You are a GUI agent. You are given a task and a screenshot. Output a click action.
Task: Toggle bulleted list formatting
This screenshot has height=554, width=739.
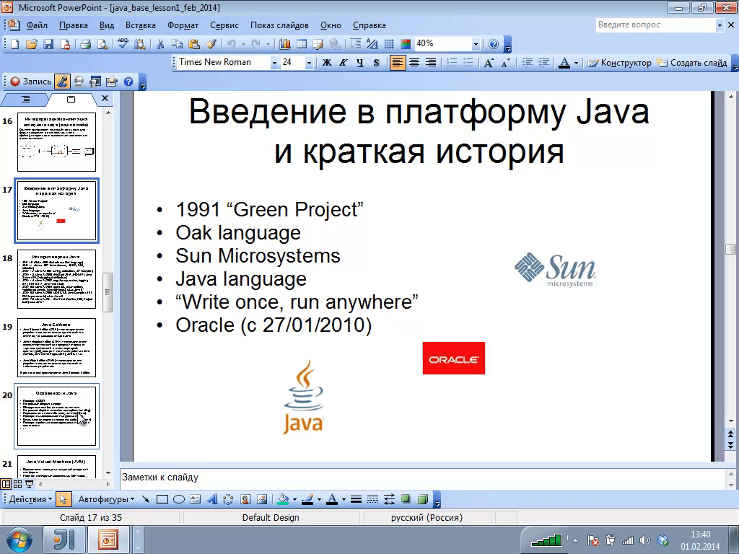(468, 63)
